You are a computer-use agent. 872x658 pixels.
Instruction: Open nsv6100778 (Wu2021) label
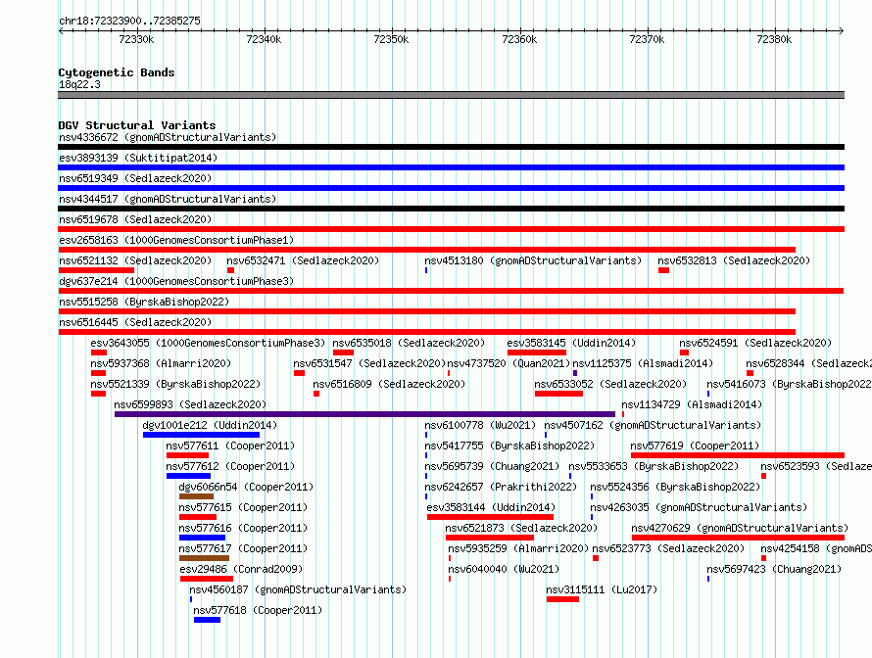tap(480, 425)
